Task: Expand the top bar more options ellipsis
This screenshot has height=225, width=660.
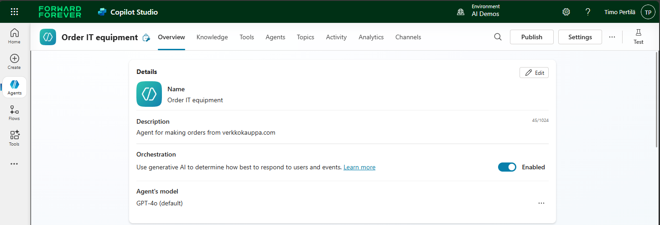Action: 612,37
